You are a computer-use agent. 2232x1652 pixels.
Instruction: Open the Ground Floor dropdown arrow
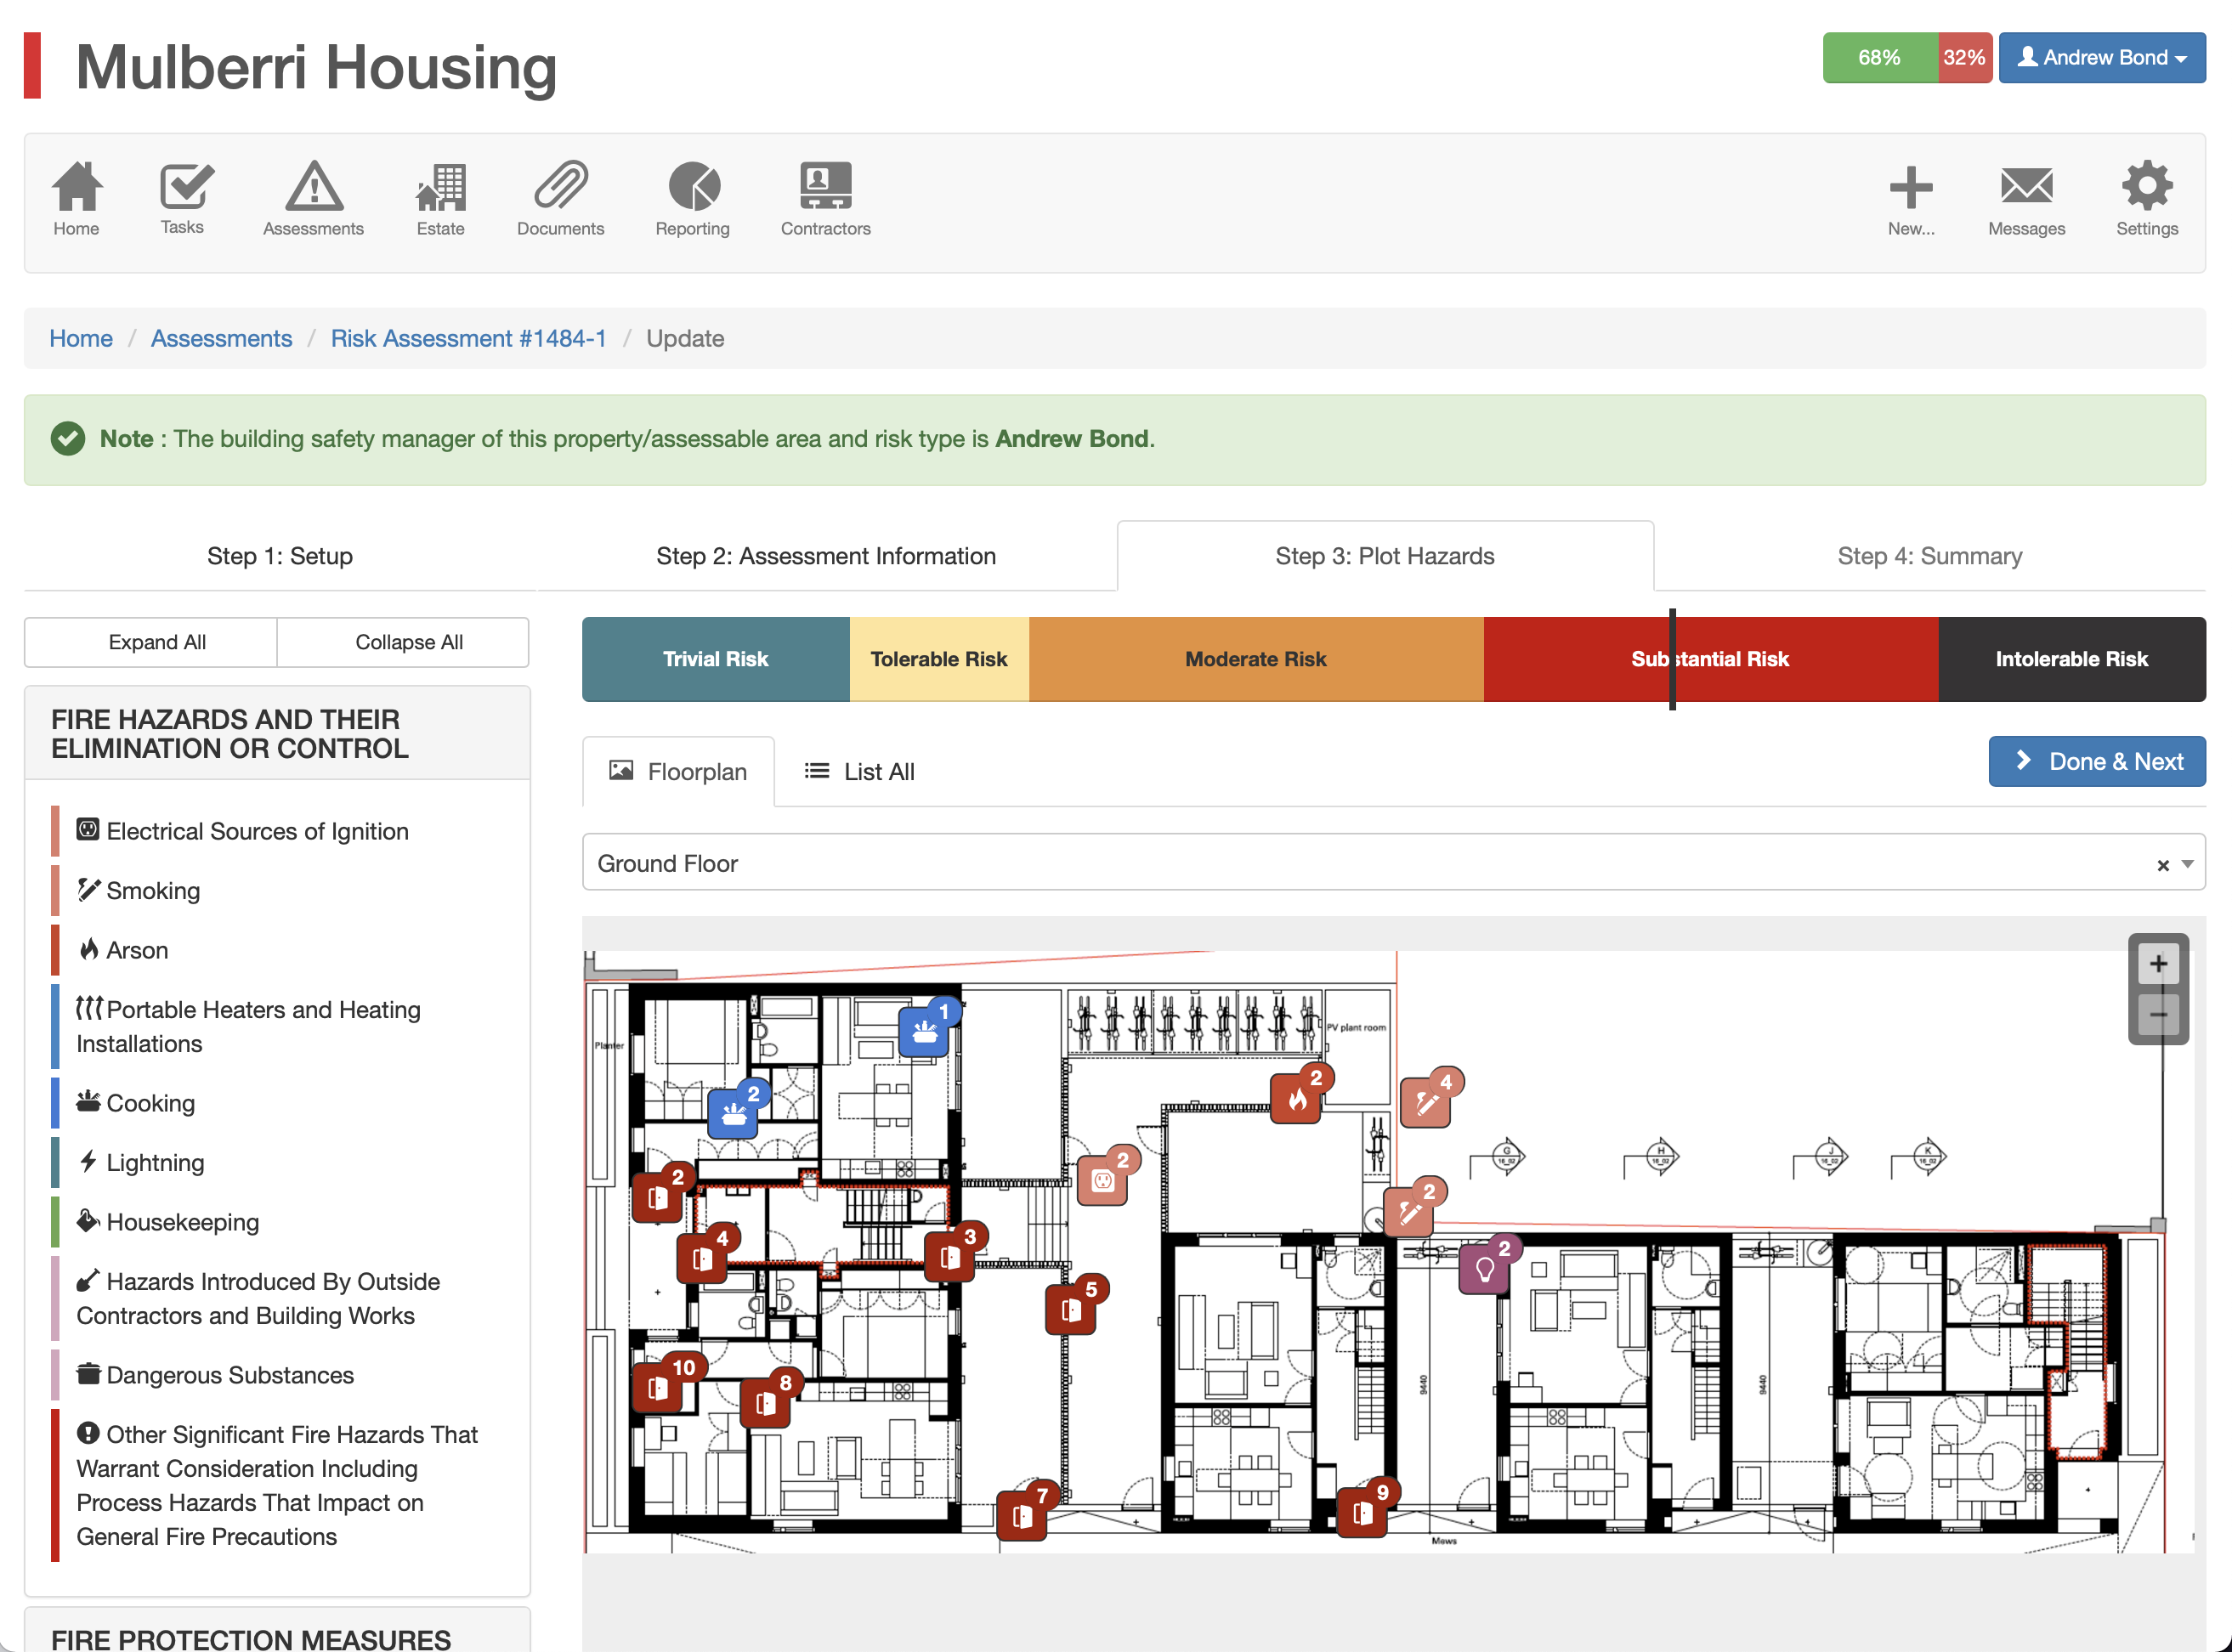pos(2187,864)
